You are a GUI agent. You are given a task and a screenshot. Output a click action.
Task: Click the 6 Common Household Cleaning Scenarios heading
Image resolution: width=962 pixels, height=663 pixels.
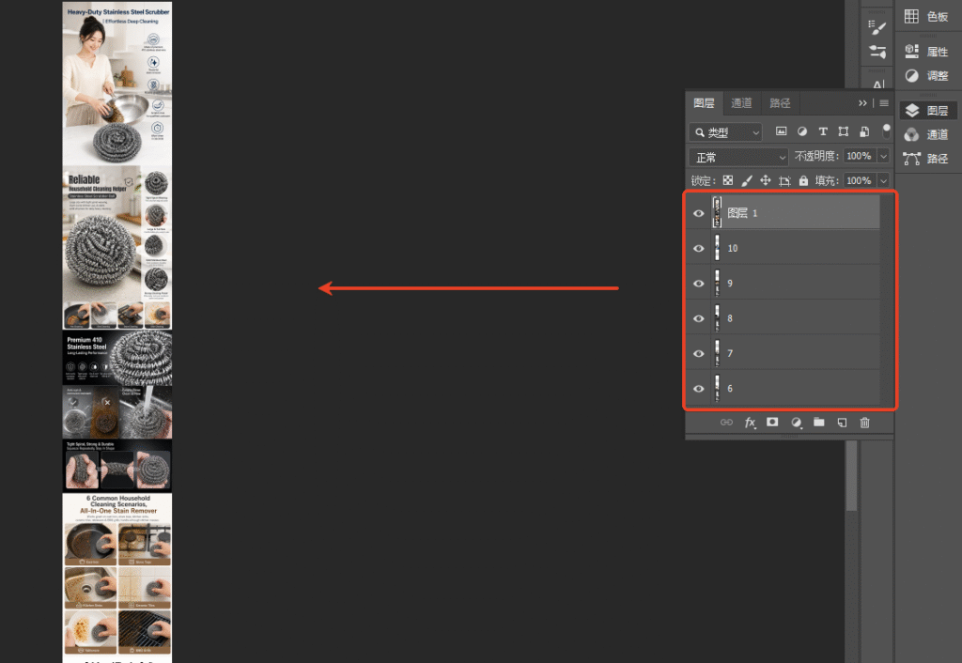(x=117, y=505)
